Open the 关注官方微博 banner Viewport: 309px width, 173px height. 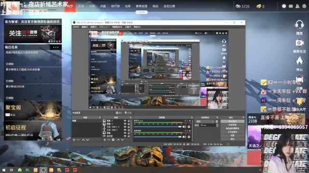coord(33,34)
